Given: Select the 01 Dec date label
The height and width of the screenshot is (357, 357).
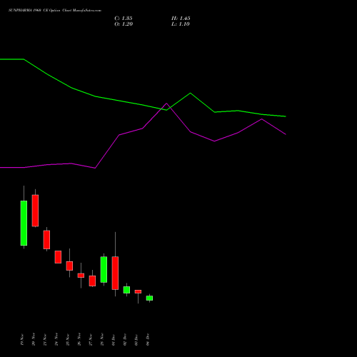Looking at the screenshot, I should [x=114, y=340].
